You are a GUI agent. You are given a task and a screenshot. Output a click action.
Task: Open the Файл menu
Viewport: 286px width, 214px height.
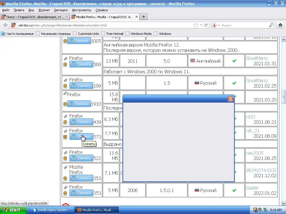pos(6,10)
